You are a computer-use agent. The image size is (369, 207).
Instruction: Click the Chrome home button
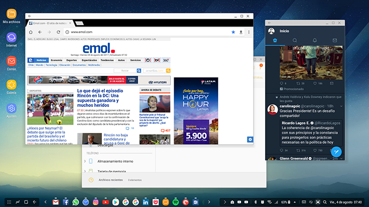click(x=31, y=32)
